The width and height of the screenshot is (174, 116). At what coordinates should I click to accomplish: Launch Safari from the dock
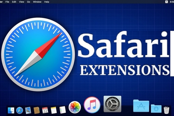(x=20, y=111)
